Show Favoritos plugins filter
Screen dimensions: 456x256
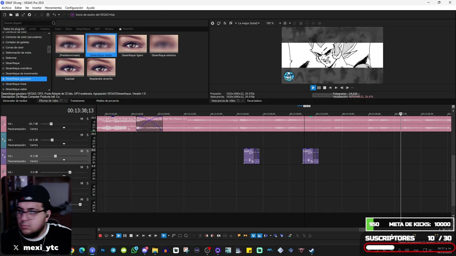126,29
